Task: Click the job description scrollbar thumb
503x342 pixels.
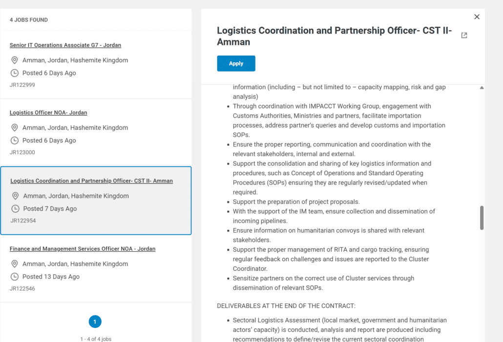Action: click(482, 218)
